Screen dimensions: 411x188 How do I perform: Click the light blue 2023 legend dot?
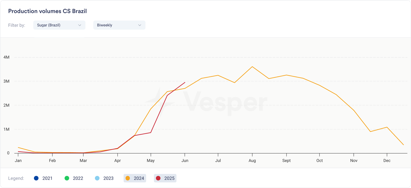[x=97, y=178]
